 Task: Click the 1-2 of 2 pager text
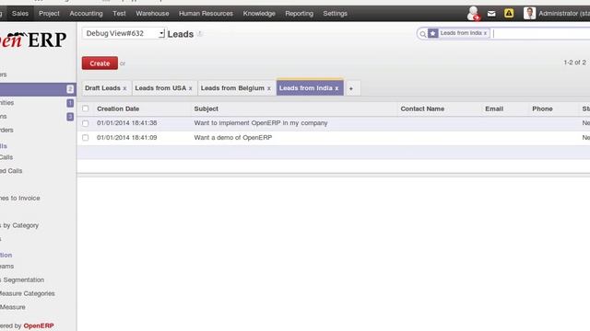574,63
